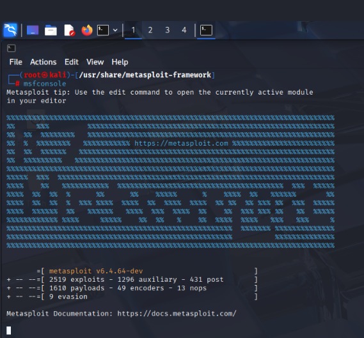Click the terminal cursor block at bottom
This screenshot has width=364, height=338.
(x=8, y=330)
